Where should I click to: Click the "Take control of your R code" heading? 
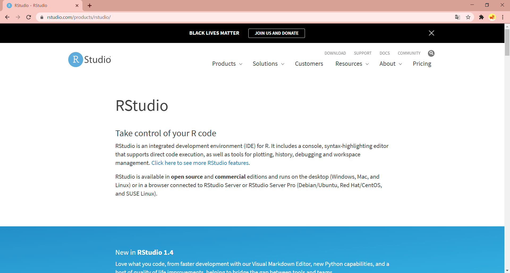[166, 133]
